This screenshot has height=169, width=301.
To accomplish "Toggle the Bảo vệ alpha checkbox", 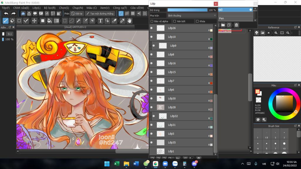I will 152,21.
